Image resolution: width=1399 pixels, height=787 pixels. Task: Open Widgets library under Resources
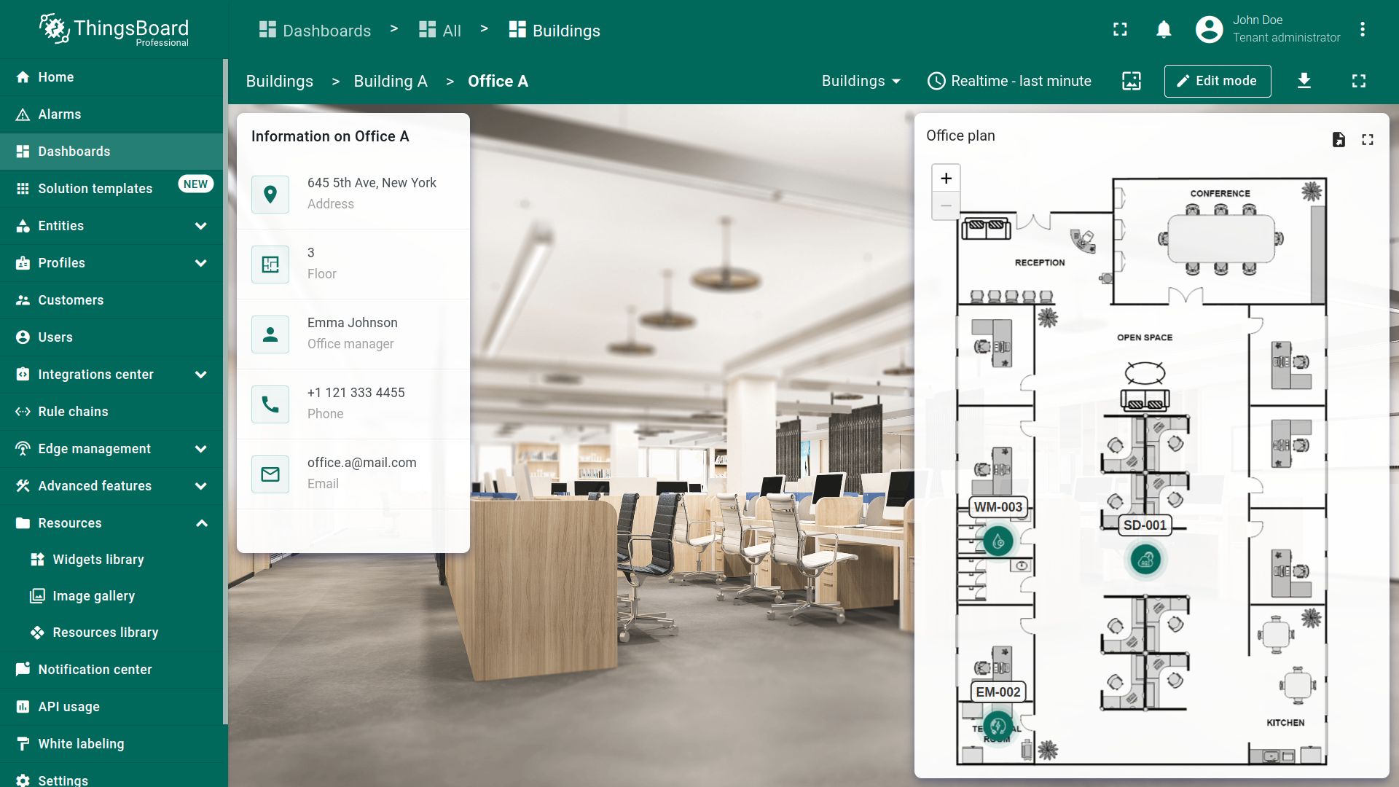pyautogui.click(x=98, y=560)
